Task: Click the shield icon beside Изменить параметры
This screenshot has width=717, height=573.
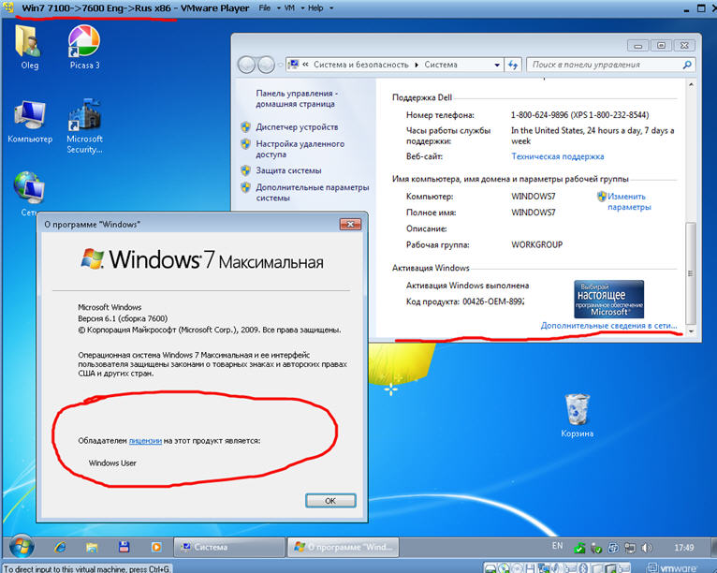Action: 602,197
